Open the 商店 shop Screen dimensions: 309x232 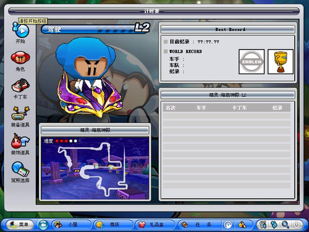point(113,225)
